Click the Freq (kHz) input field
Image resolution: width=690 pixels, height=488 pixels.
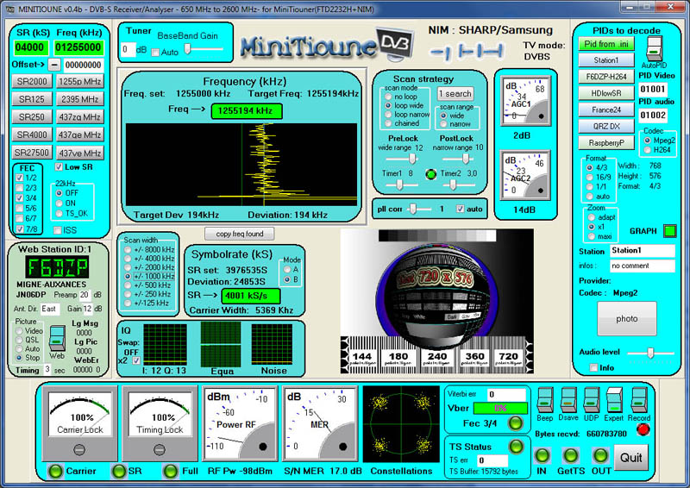tap(78, 47)
